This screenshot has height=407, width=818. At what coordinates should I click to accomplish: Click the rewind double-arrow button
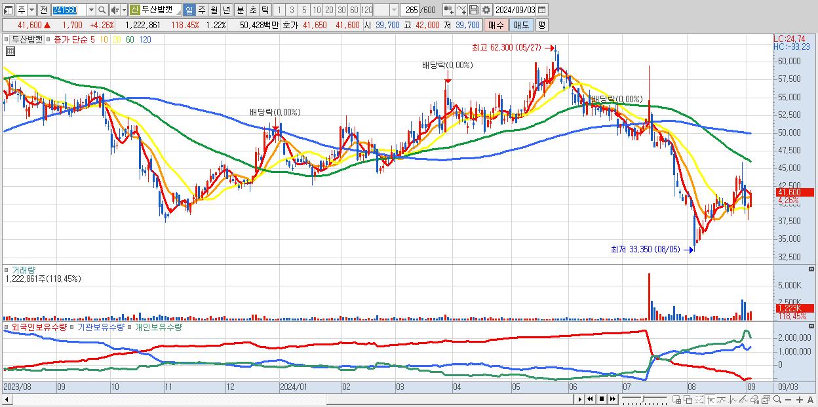590,399
